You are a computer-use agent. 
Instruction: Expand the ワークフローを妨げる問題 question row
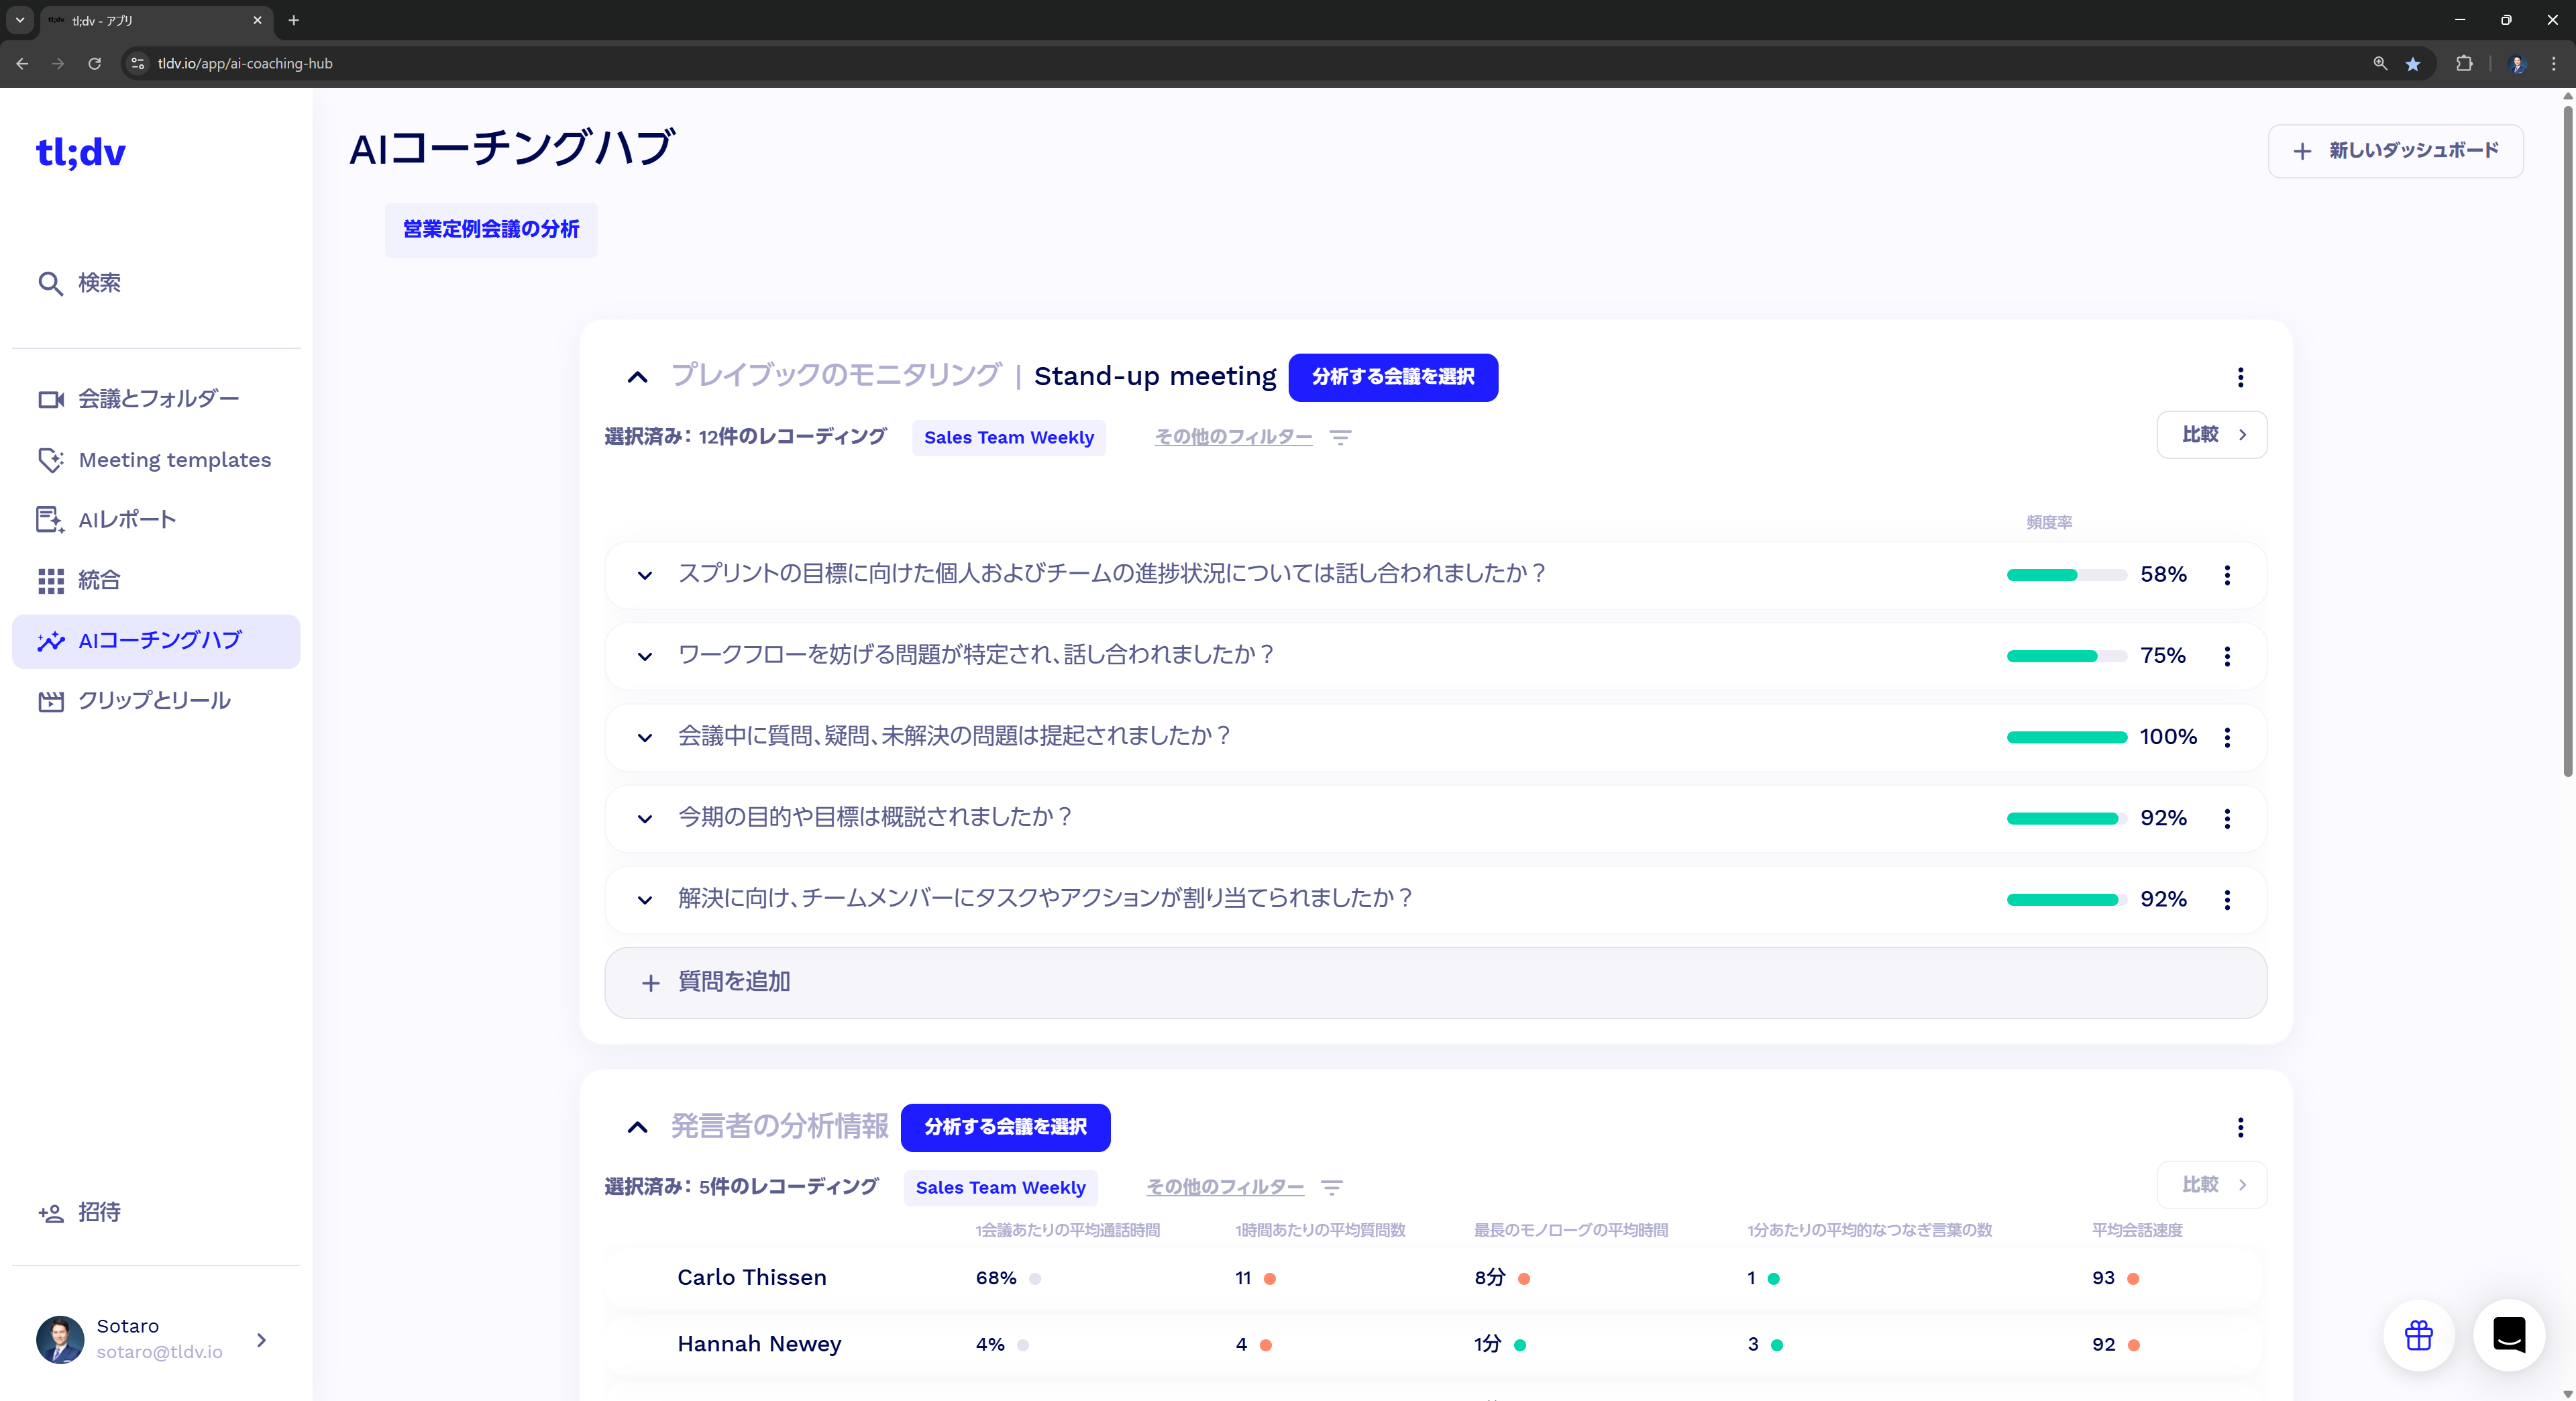coord(645,656)
